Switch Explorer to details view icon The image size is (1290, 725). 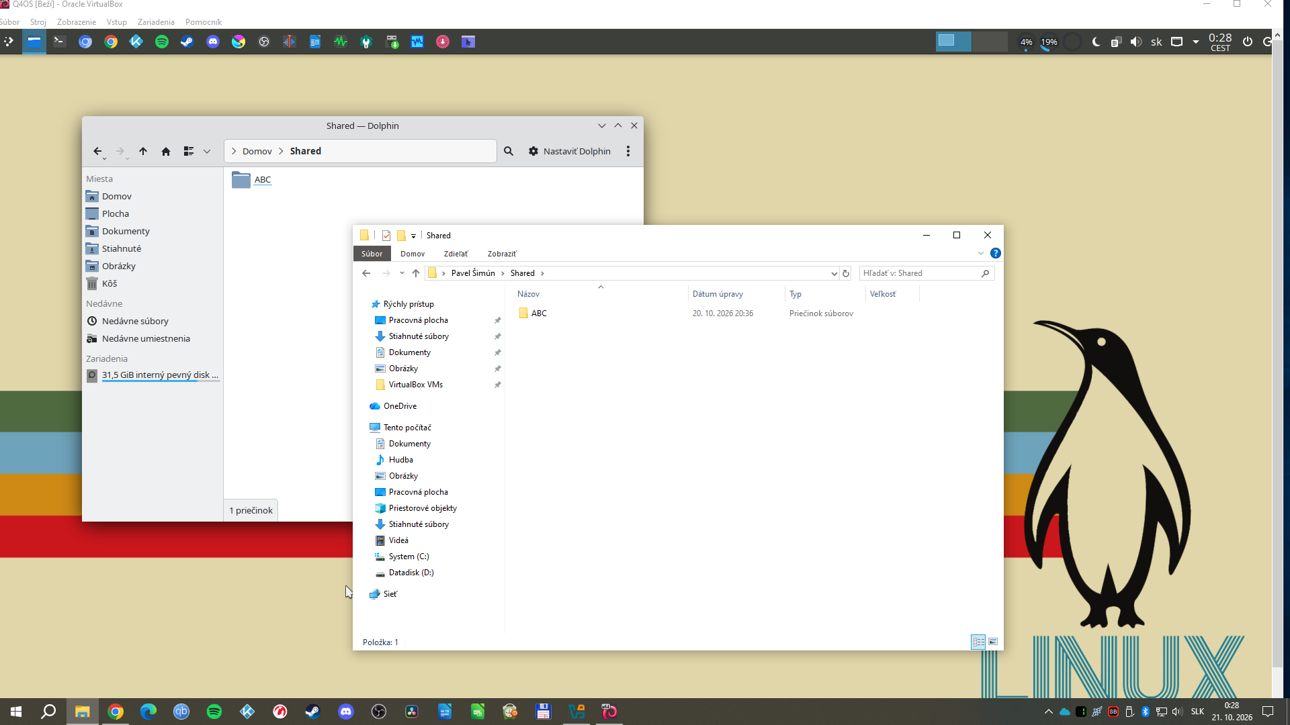(978, 642)
